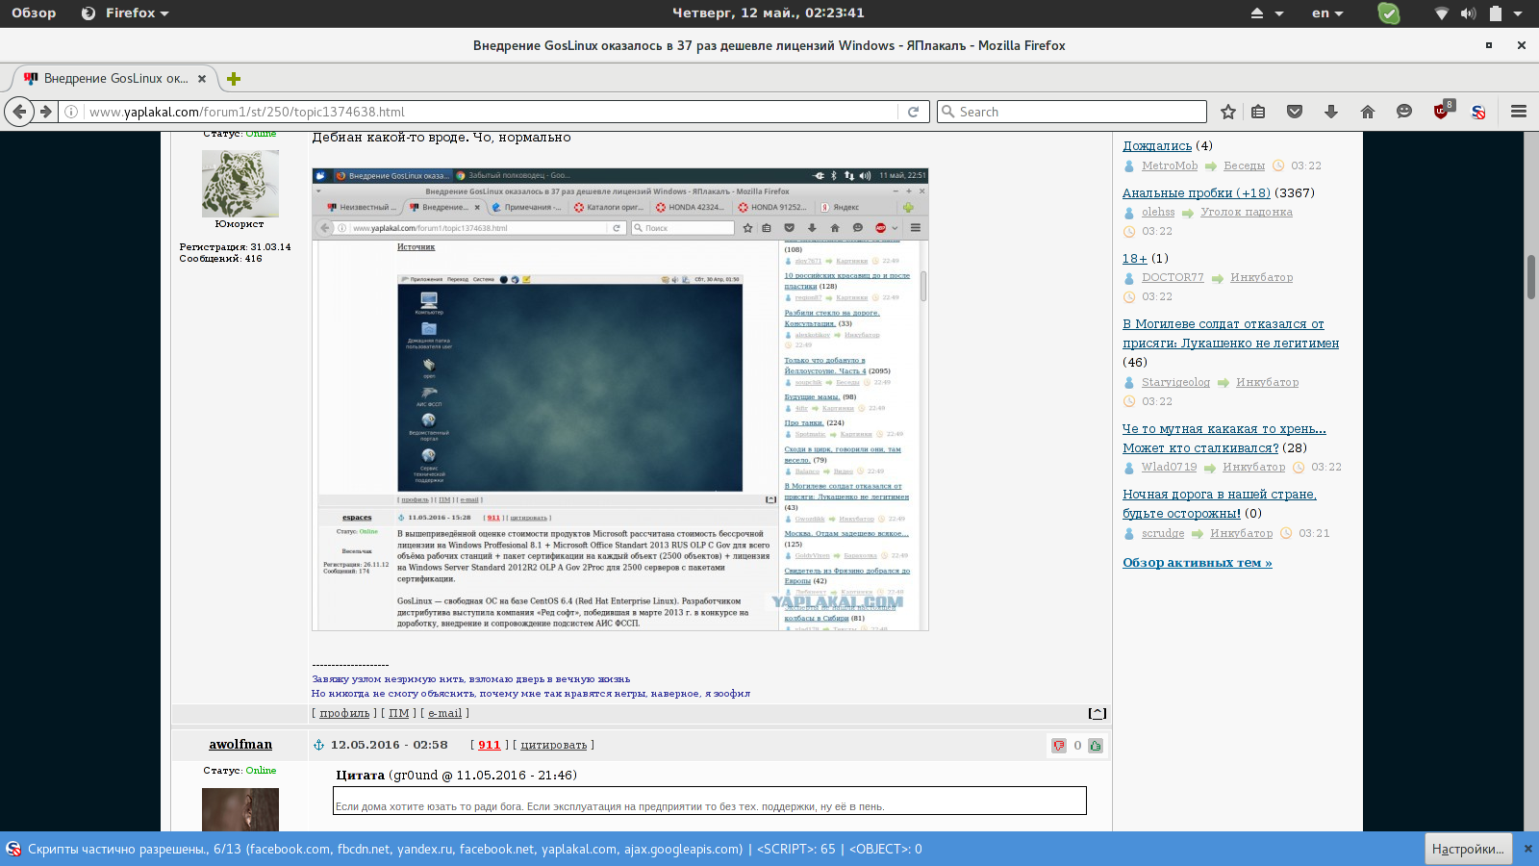Open the Дождались topic in sidebar

[1157, 145]
